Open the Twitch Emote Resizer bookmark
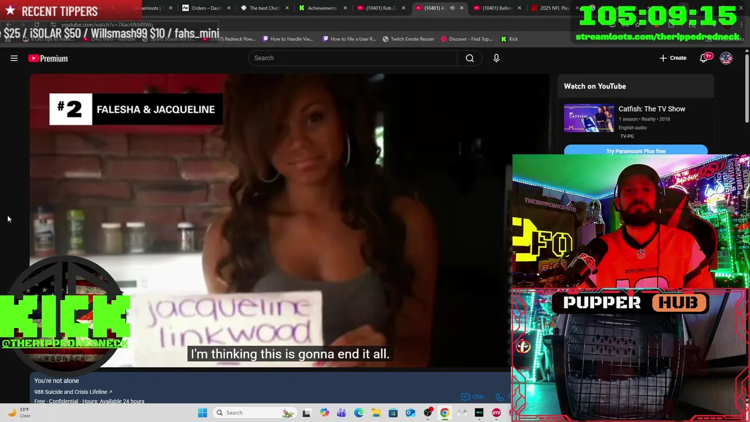Screen dimensions: 750x422 tap(408, 39)
